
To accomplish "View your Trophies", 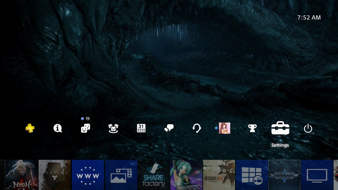I will [252, 128].
